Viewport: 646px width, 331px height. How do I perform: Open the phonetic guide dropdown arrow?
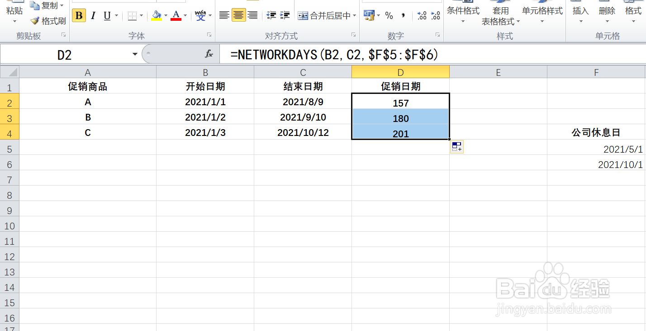[x=210, y=16]
